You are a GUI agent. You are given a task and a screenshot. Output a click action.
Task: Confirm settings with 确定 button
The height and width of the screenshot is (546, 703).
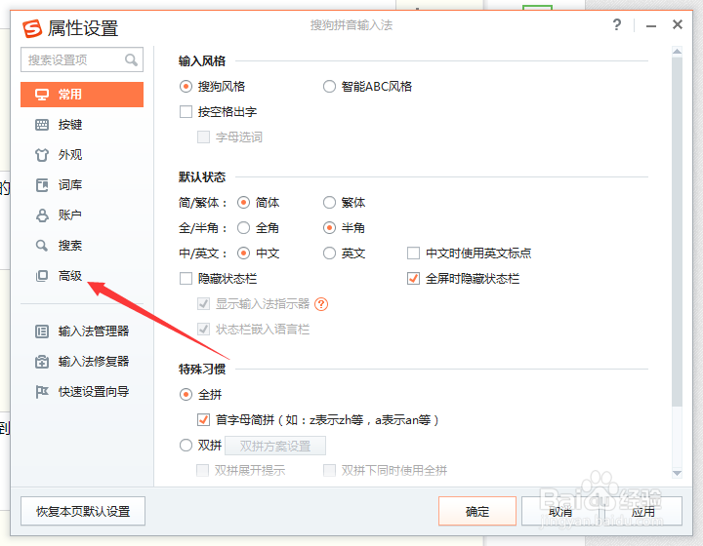point(477,511)
